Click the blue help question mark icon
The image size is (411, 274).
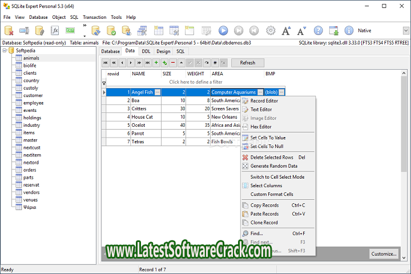pyautogui.click(x=319, y=30)
